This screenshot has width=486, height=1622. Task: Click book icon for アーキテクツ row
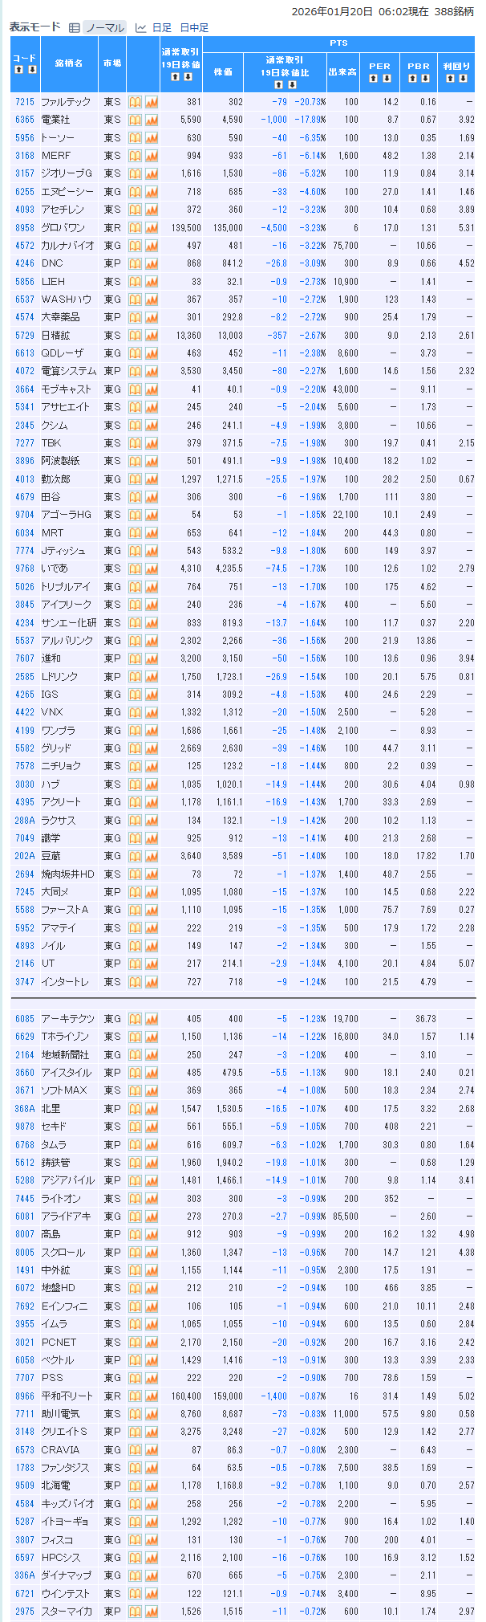point(136,1019)
